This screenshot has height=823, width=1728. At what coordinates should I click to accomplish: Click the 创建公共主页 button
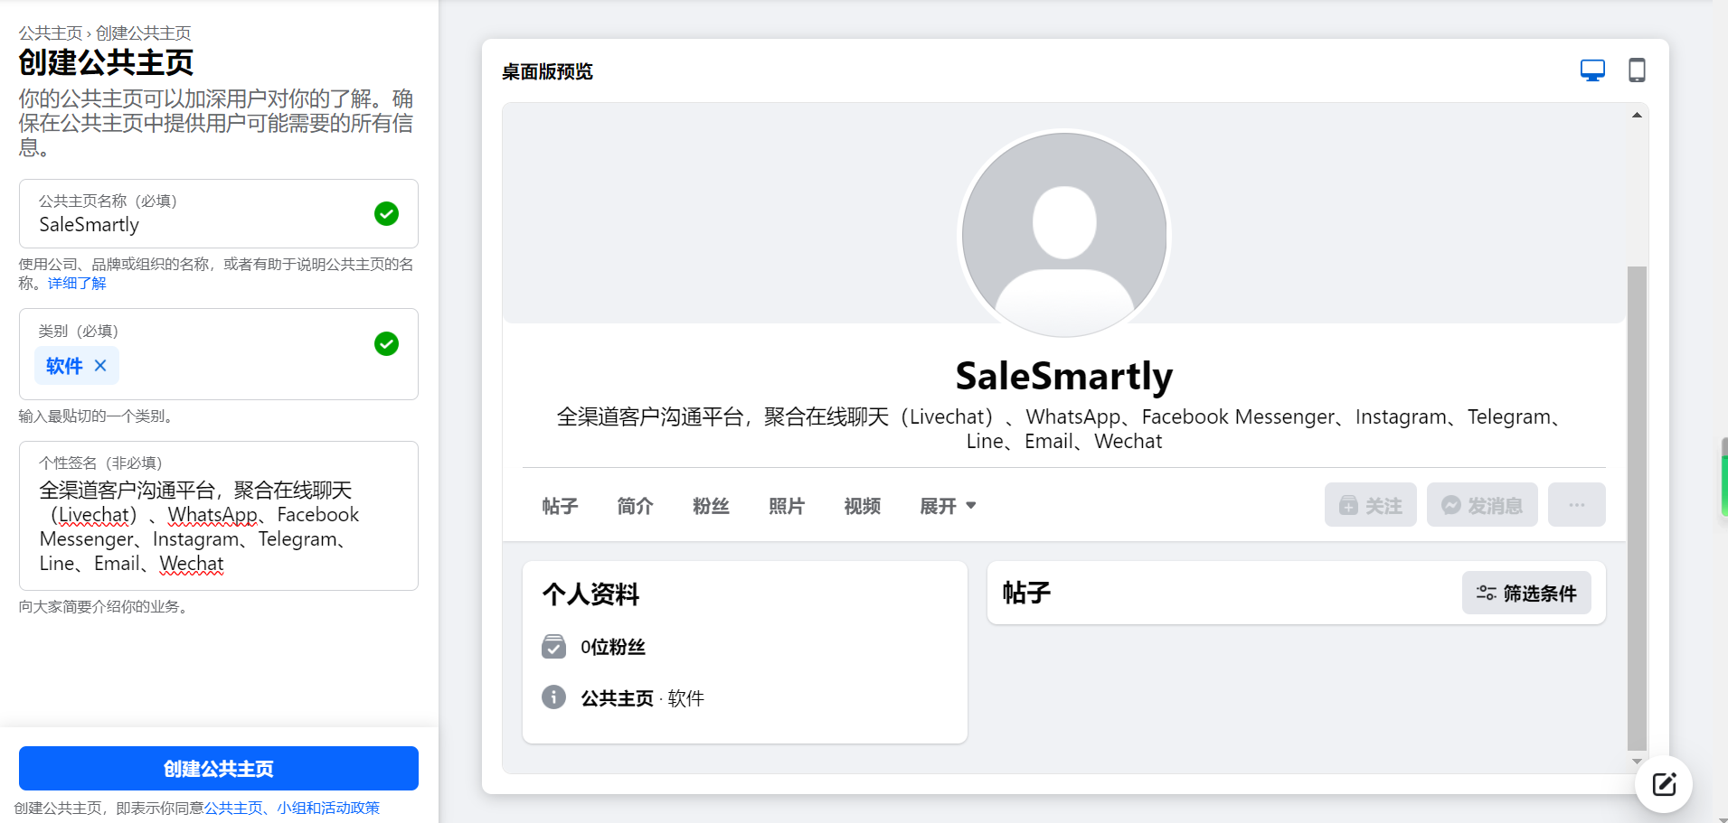click(x=219, y=769)
